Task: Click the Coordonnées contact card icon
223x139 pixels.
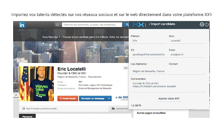Action: coord(113,109)
